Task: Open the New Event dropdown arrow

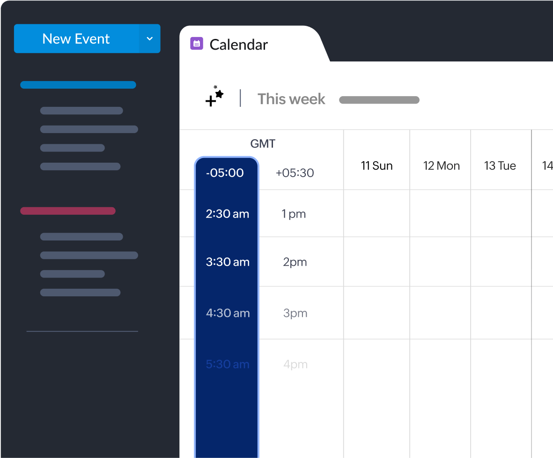Action: tap(149, 39)
